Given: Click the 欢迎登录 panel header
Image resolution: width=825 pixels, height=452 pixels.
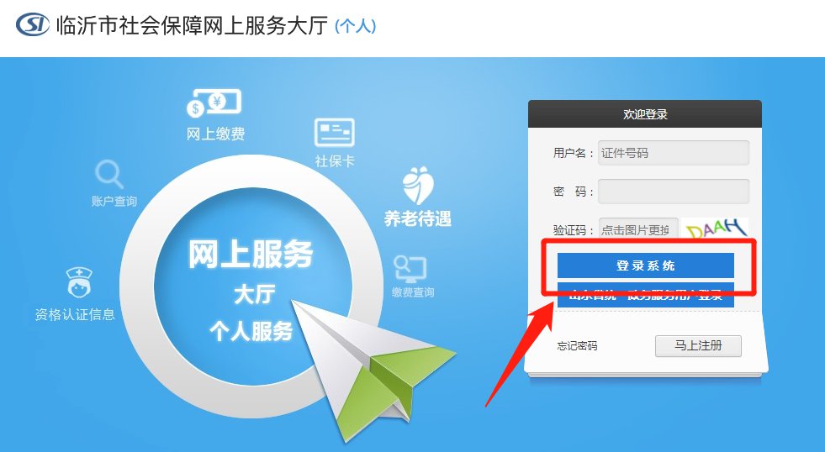Looking at the screenshot, I should [x=645, y=114].
